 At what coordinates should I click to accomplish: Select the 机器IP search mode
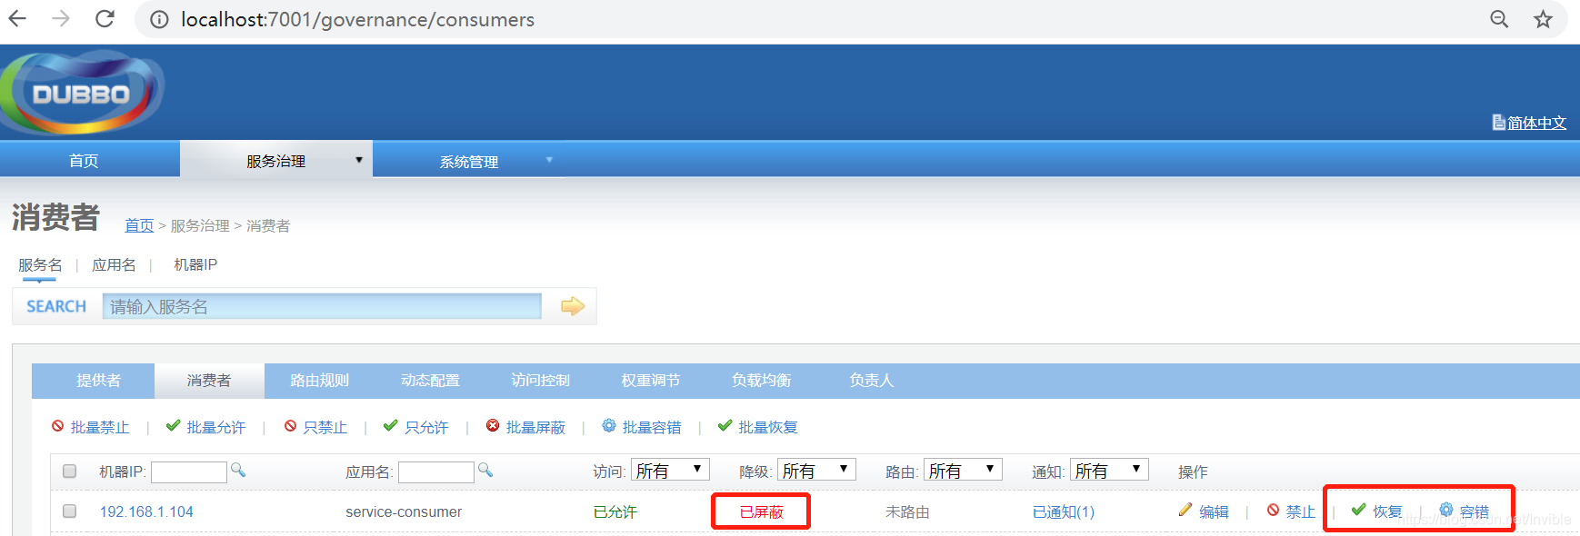[195, 264]
